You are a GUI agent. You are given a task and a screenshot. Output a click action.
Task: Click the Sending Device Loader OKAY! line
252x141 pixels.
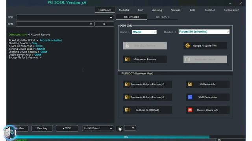(x=27, y=49)
